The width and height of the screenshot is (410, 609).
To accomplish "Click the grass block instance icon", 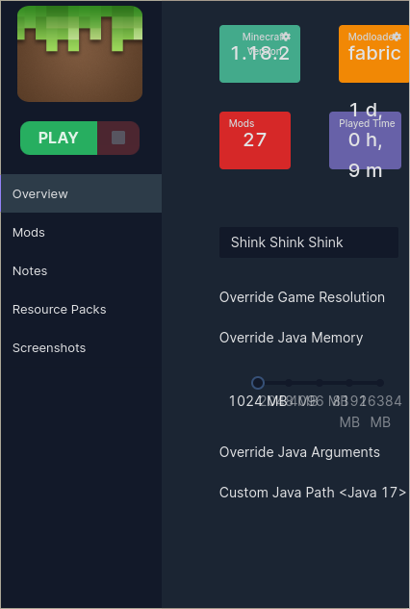I will [x=80, y=54].
